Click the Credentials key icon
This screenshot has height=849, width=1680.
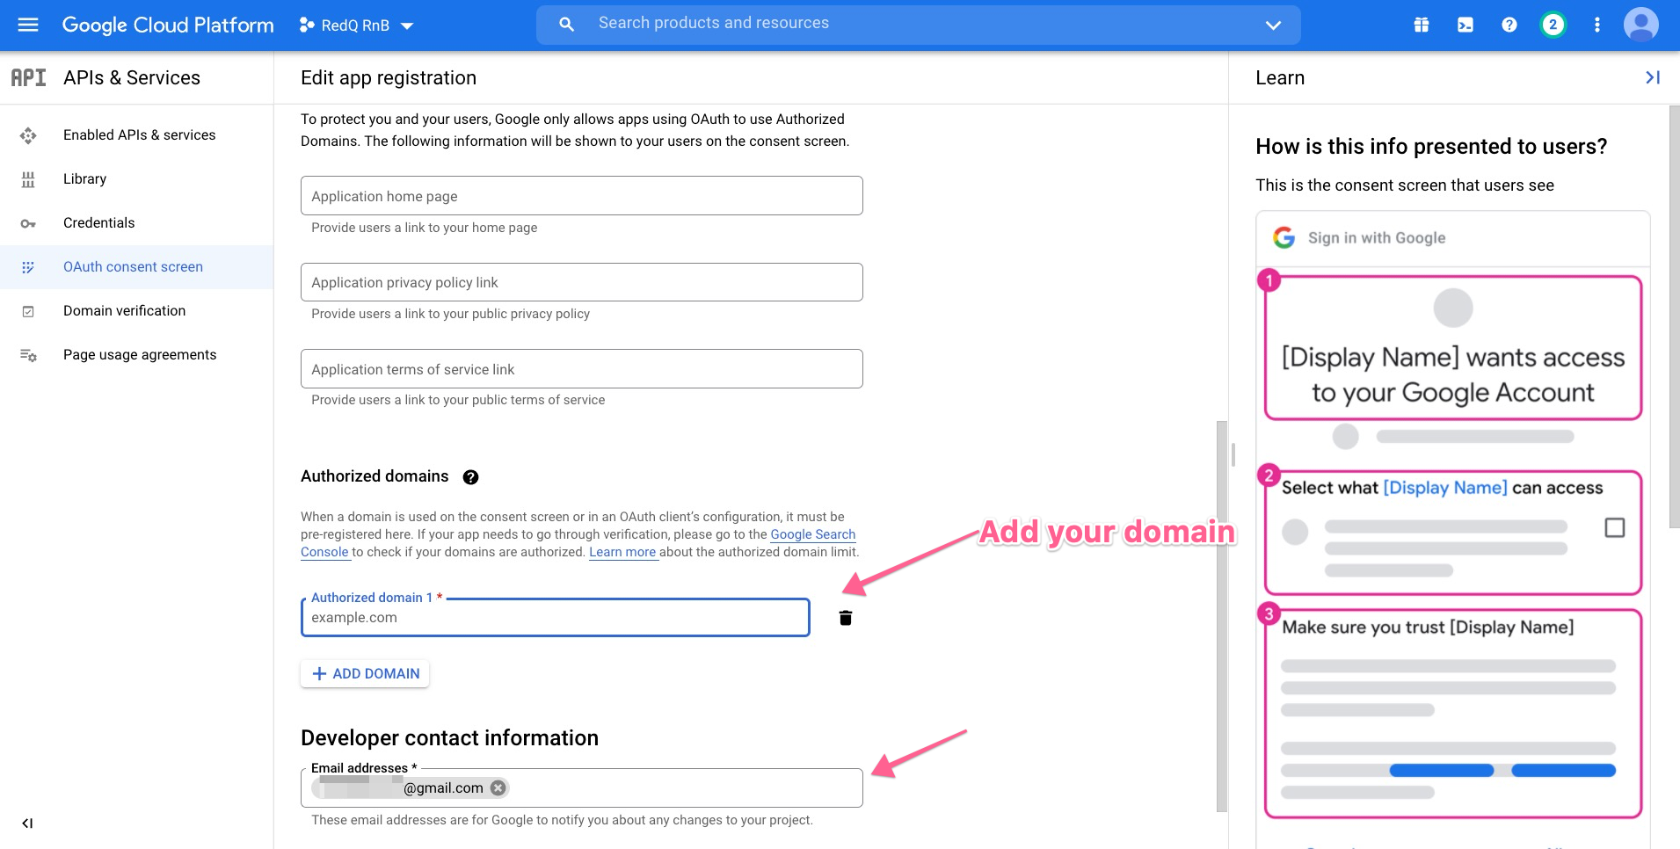28,223
